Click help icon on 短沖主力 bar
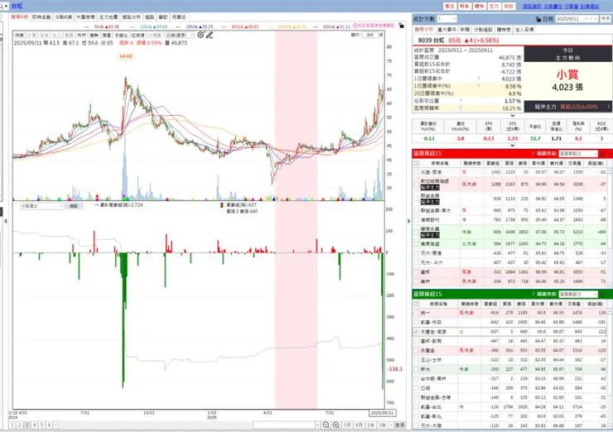 tap(609, 107)
